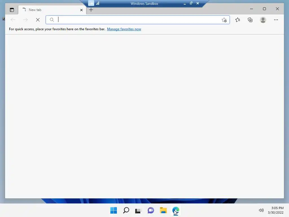Minimize the Edge browser window
The image size is (289, 217).
[x=251, y=9]
